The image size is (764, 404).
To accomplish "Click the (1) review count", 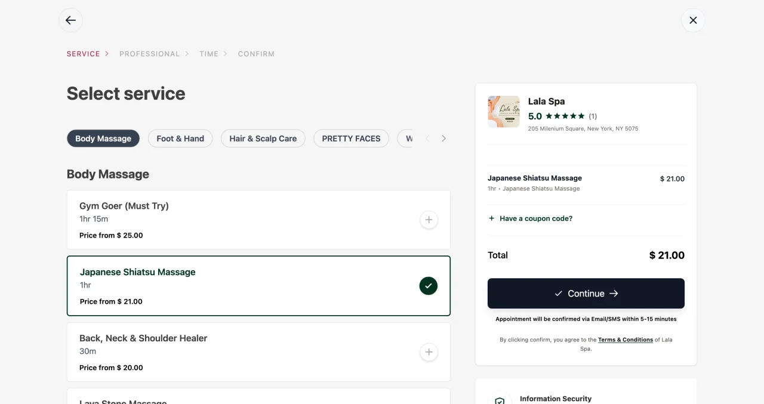I will click(x=593, y=116).
